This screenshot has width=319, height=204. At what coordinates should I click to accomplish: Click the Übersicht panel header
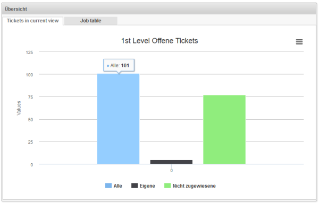click(159, 9)
